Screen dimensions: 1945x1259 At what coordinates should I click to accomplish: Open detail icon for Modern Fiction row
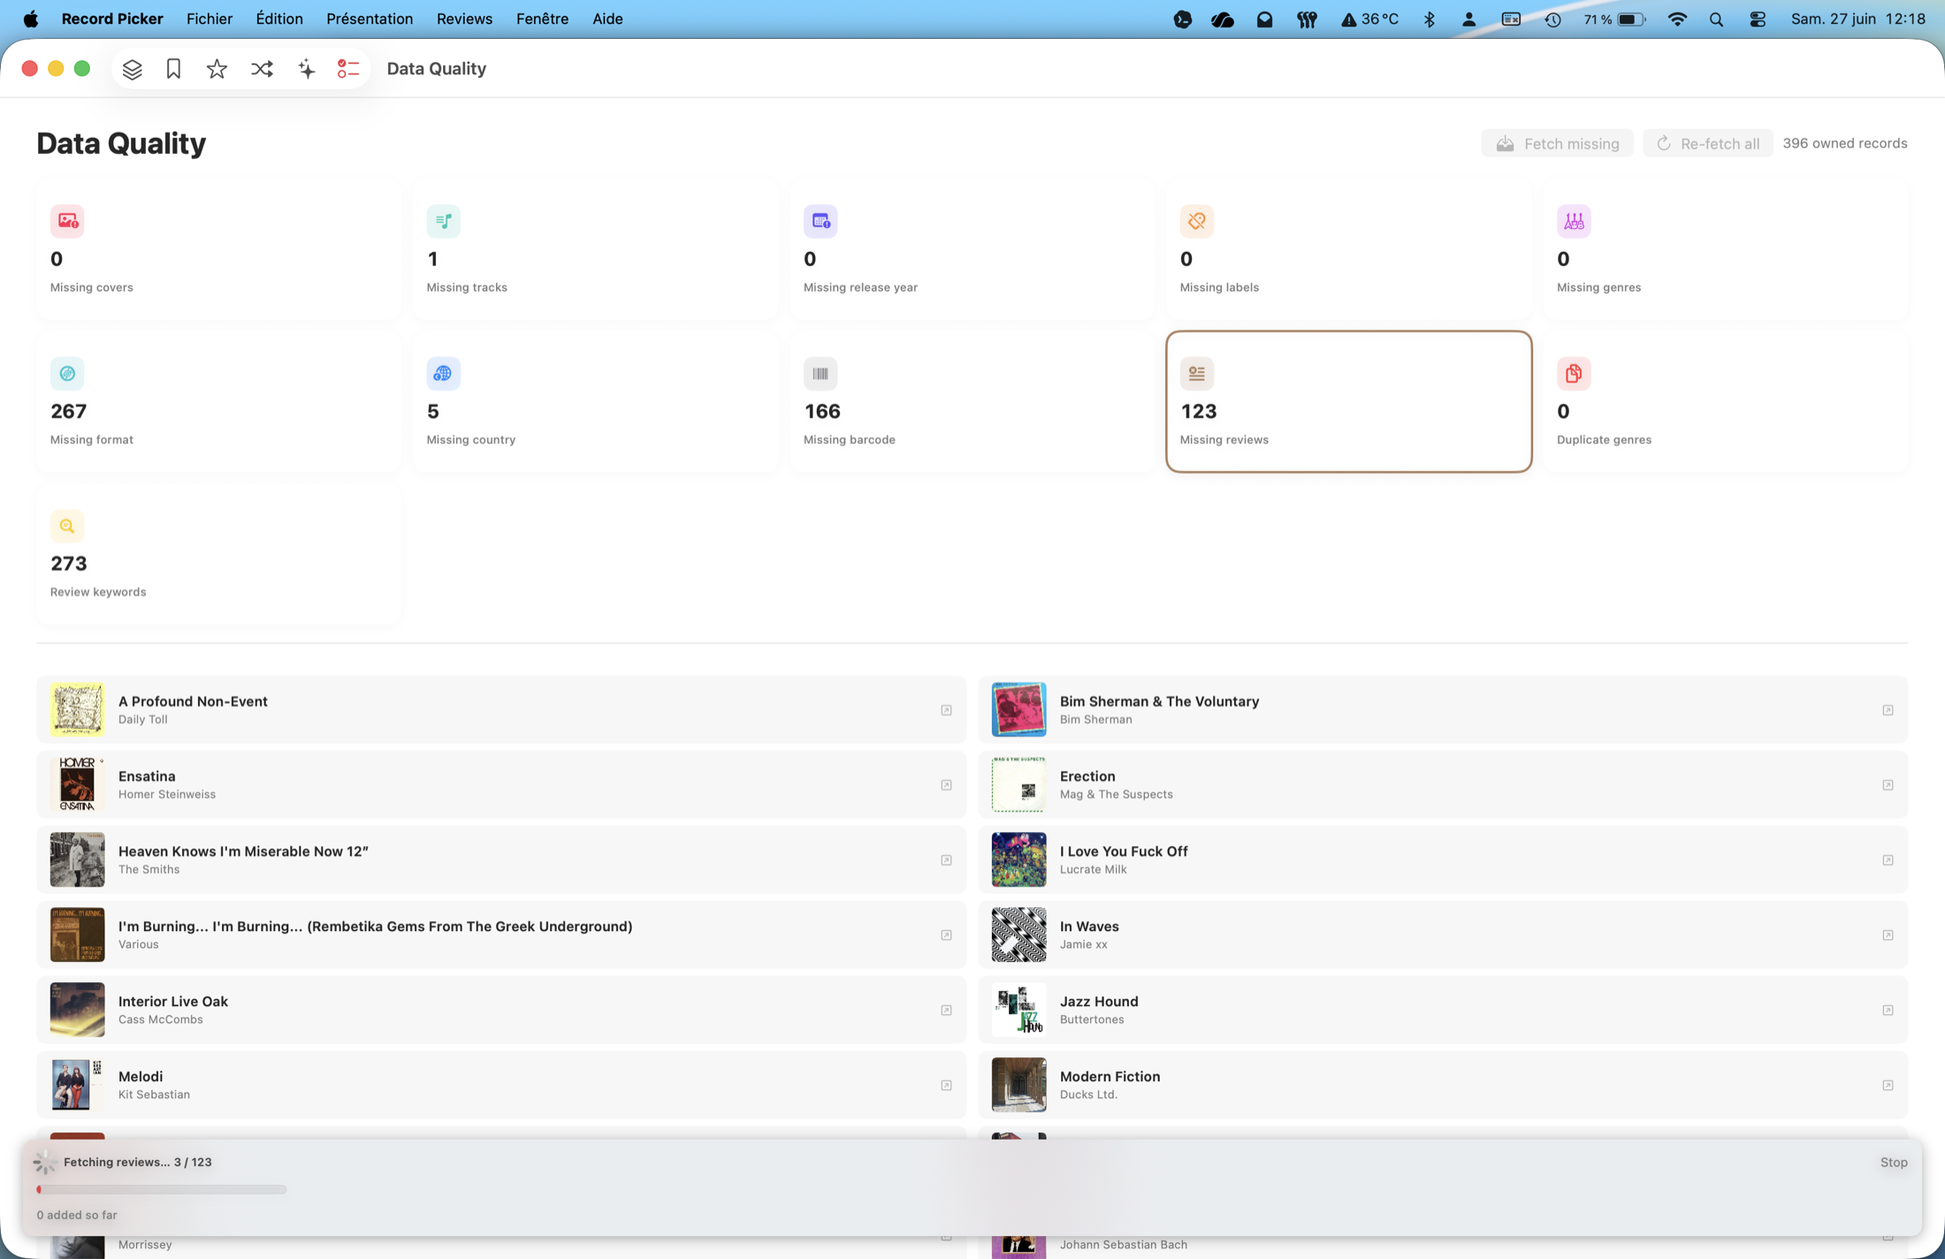tap(1888, 1086)
